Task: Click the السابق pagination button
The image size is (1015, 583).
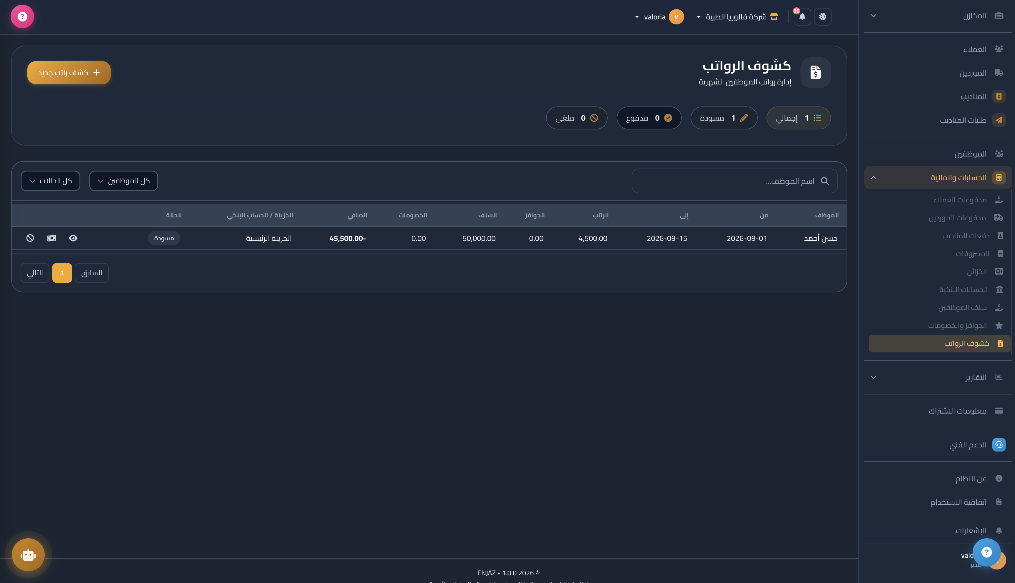Action: [92, 273]
